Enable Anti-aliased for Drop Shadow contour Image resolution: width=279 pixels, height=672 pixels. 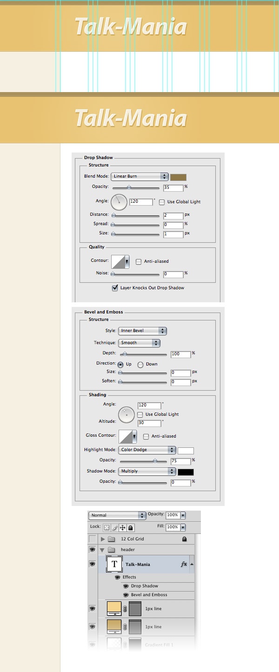point(139,262)
